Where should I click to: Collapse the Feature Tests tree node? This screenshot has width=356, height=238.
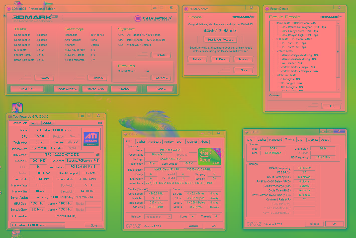(x=273, y=51)
